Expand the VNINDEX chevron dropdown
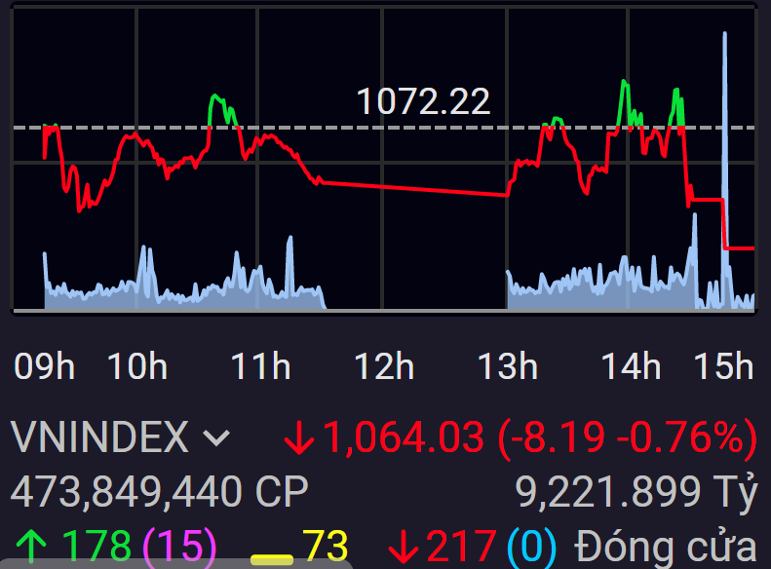 (x=217, y=439)
